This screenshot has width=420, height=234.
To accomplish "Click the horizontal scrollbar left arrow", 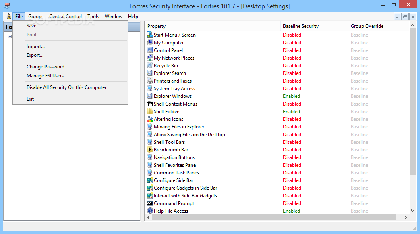I will pos(149,217).
